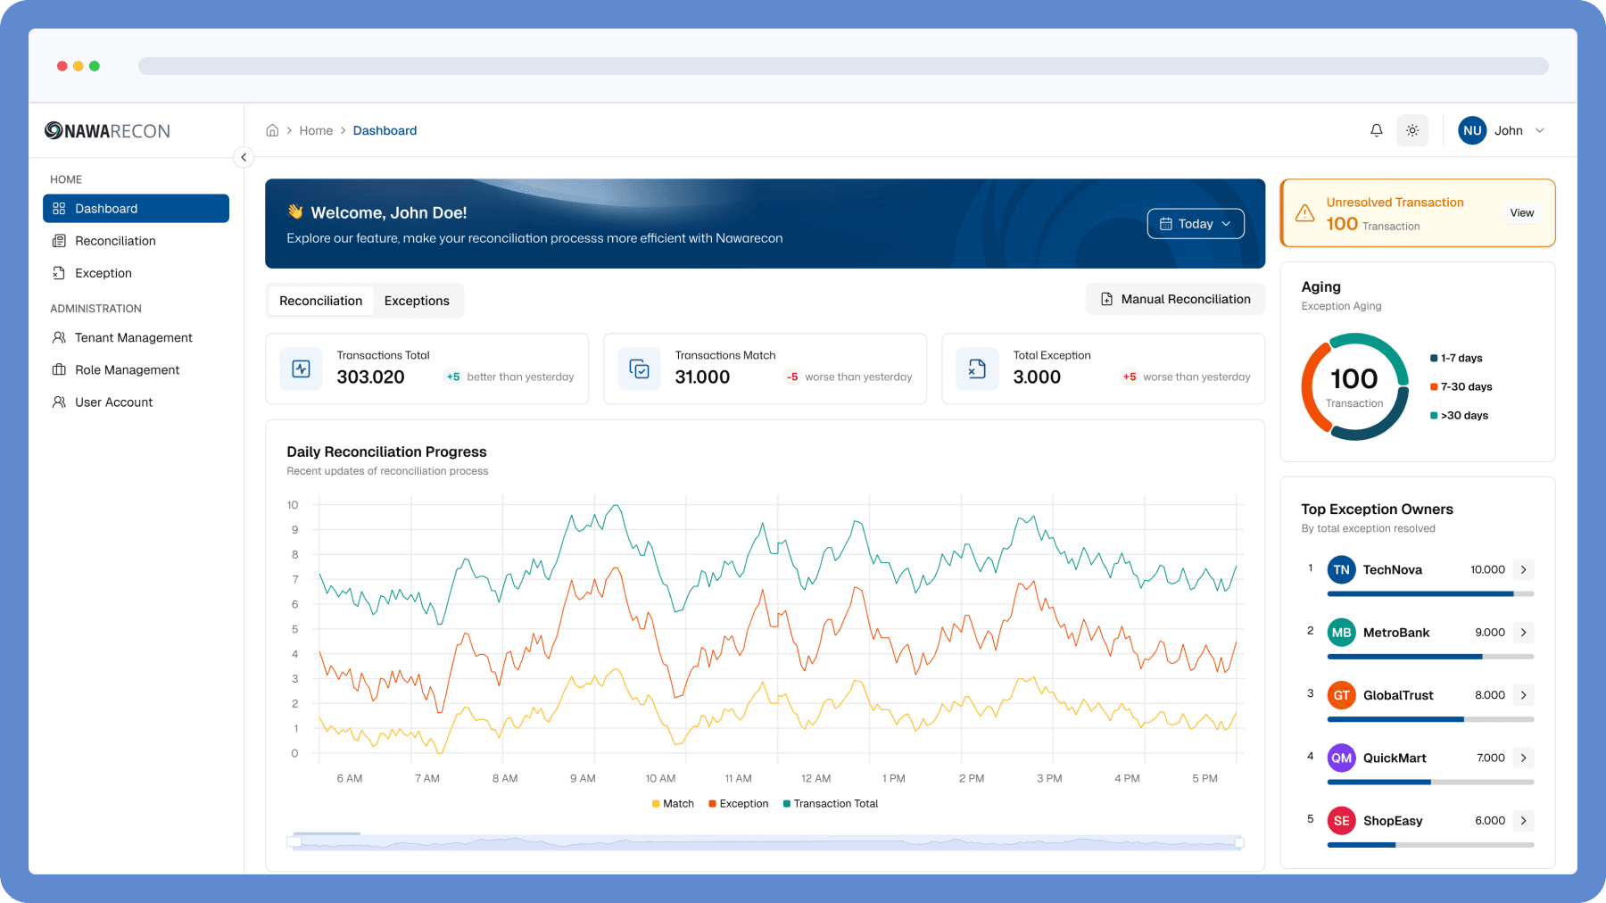
Task: Click GlobalTrust GT avatar
Action: (1341, 695)
